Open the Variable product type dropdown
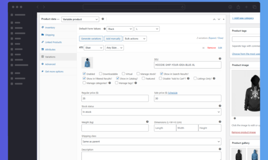 pyautogui.click(x=80, y=19)
